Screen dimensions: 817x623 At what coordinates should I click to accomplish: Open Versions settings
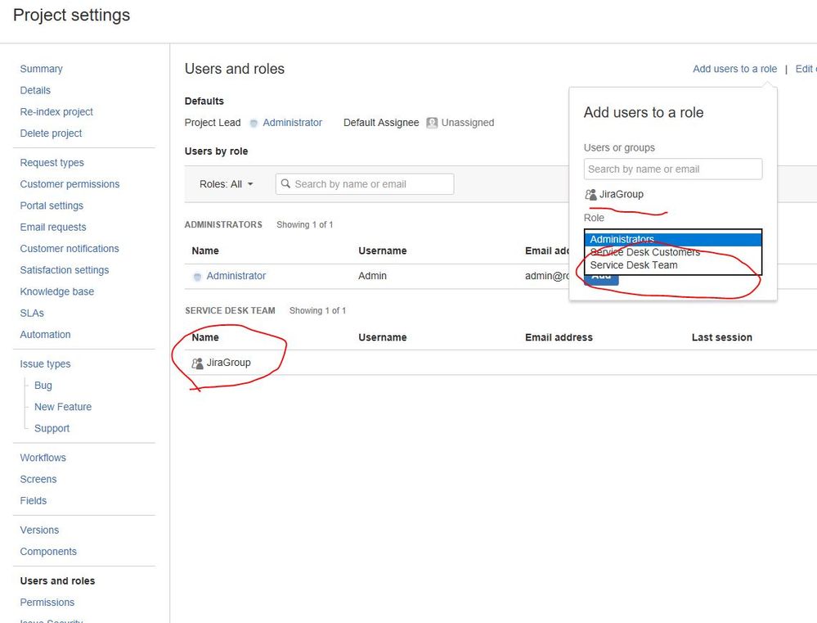tap(39, 530)
